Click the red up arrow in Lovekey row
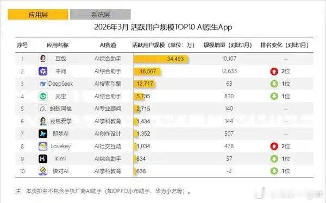326x203 pixels. pos(274,146)
